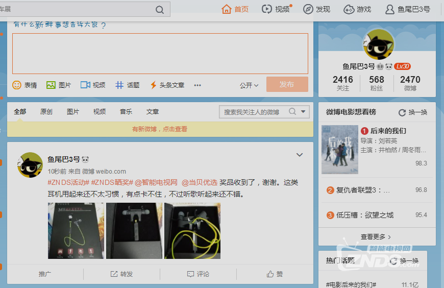The height and width of the screenshot is (288, 444).
Task: Open #ZNDS活动# hashtag link
Action: point(68,182)
